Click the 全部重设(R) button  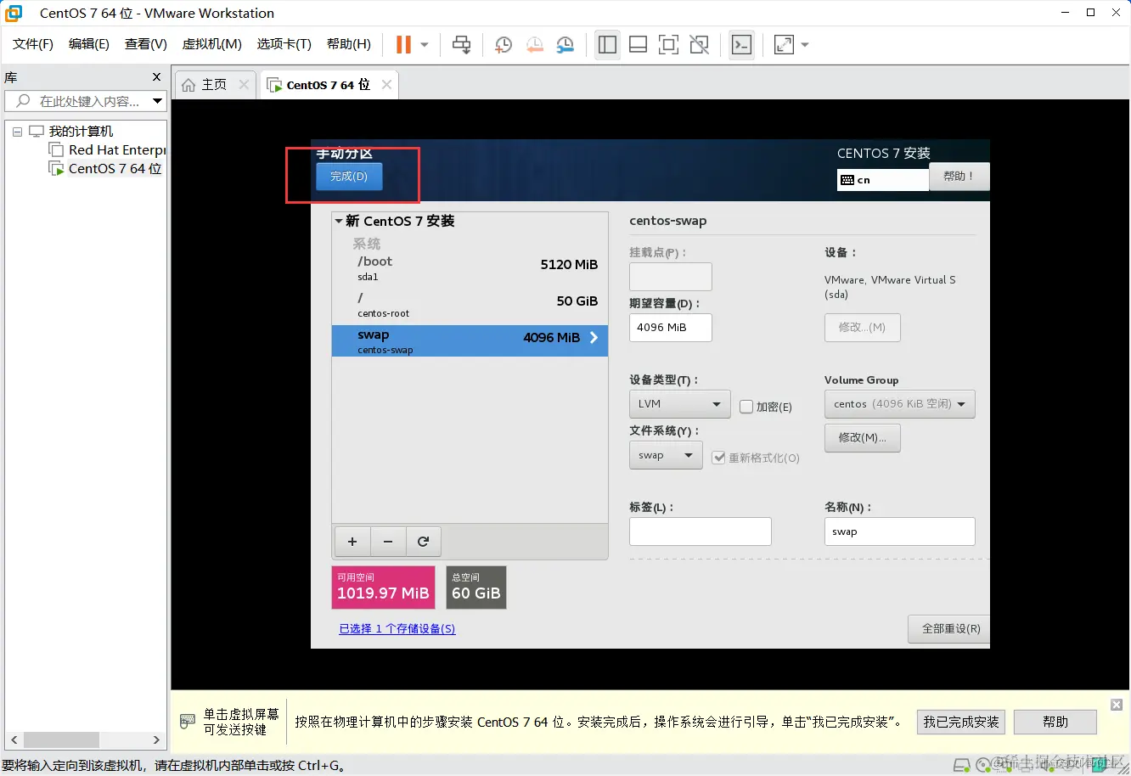point(950,629)
